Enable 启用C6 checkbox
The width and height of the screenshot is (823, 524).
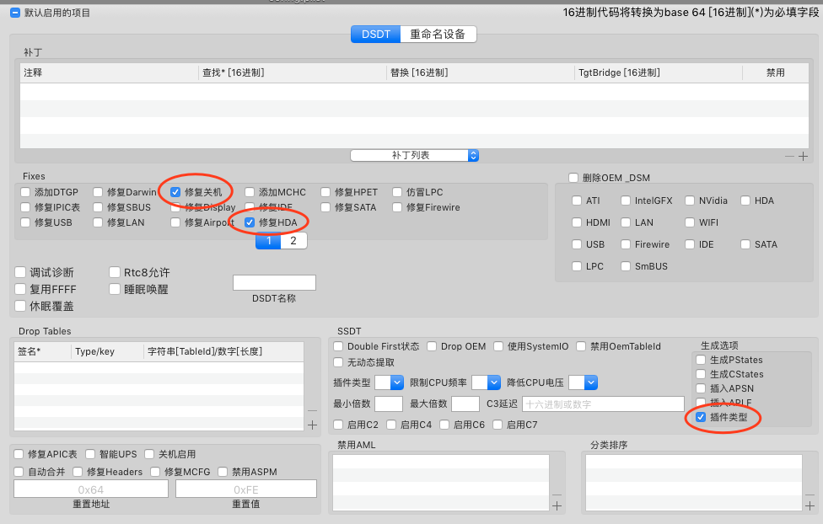(444, 425)
